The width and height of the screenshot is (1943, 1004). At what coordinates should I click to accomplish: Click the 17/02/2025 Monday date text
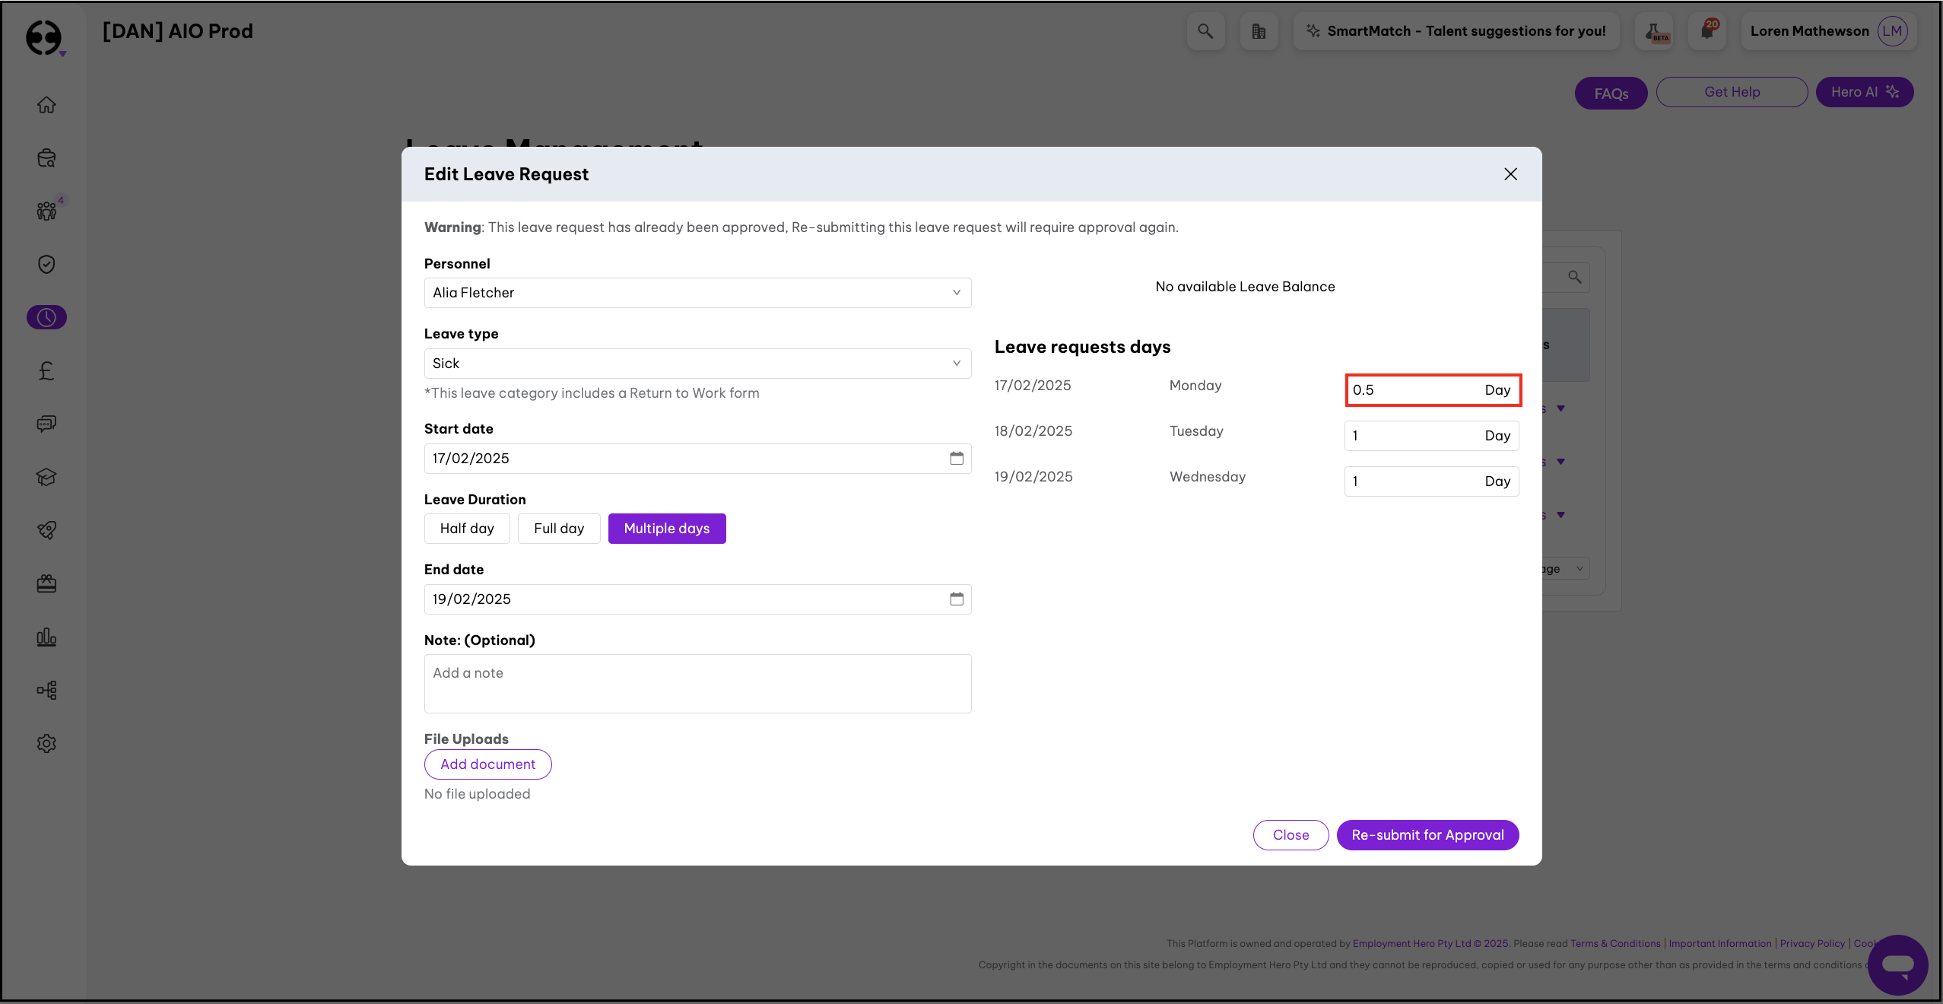pos(1033,386)
